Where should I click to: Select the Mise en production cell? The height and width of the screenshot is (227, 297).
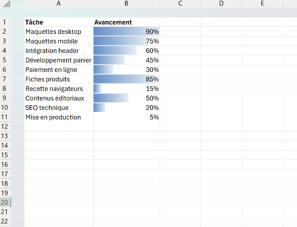coord(59,117)
